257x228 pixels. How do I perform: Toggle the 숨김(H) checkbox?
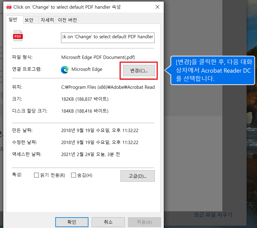click(x=74, y=175)
